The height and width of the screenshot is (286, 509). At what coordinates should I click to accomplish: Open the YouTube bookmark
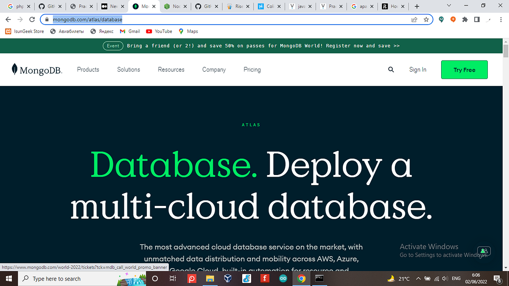click(x=159, y=31)
